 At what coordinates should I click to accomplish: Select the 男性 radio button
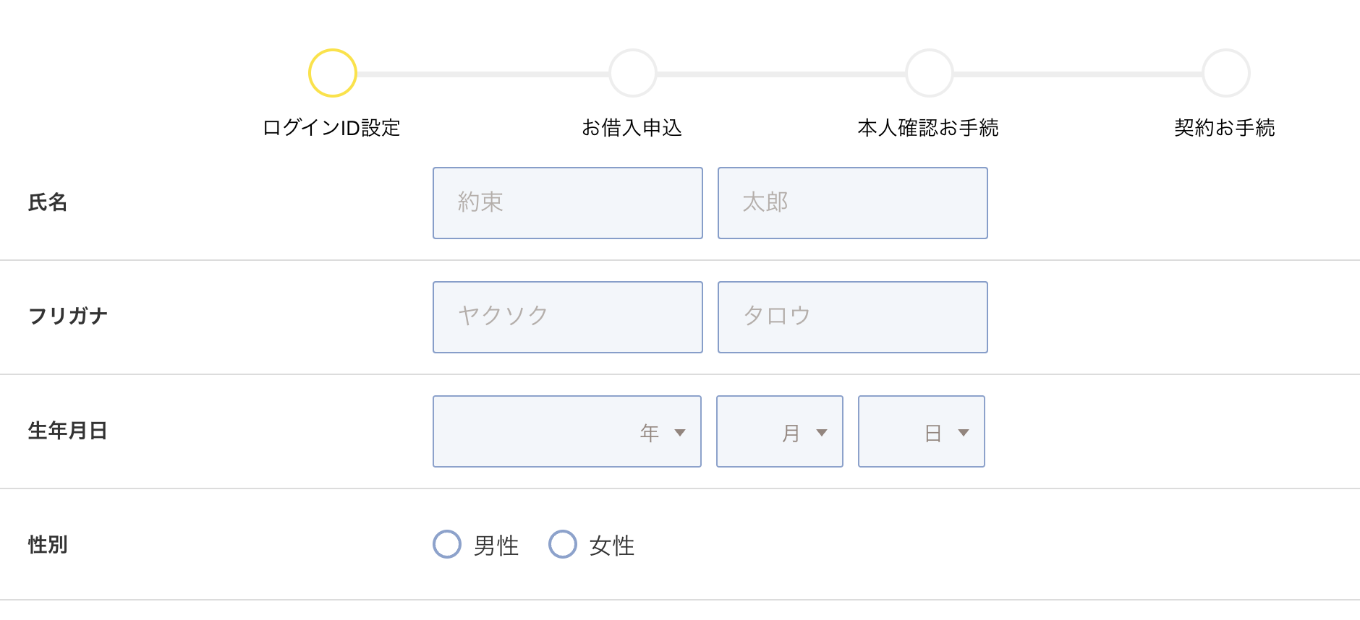(x=447, y=544)
